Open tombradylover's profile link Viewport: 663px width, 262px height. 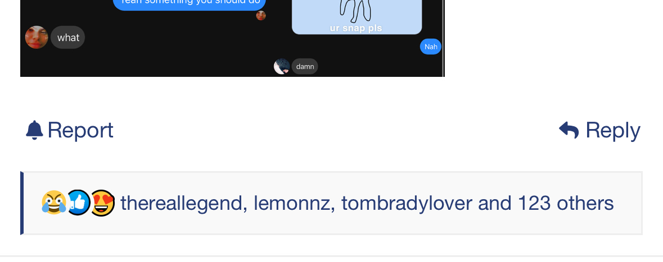(407, 203)
